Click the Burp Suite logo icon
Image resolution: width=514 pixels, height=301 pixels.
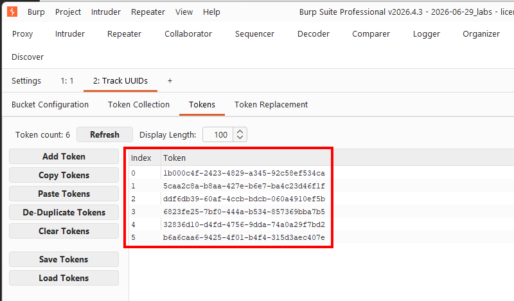coord(12,12)
